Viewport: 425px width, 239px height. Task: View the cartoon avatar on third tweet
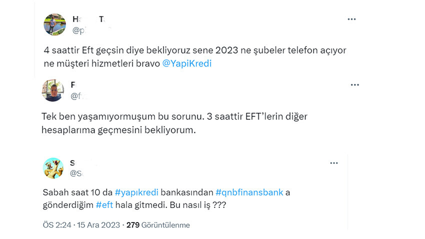(x=53, y=168)
